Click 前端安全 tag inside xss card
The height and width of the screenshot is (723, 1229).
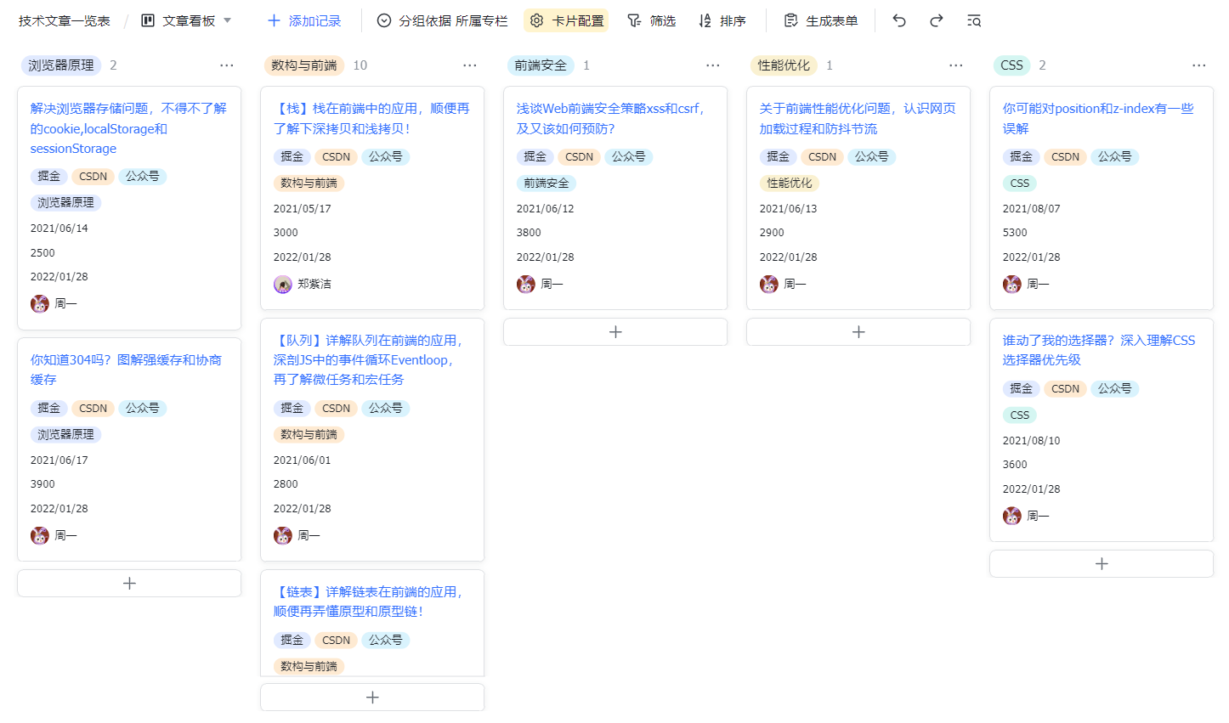click(547, 184)
